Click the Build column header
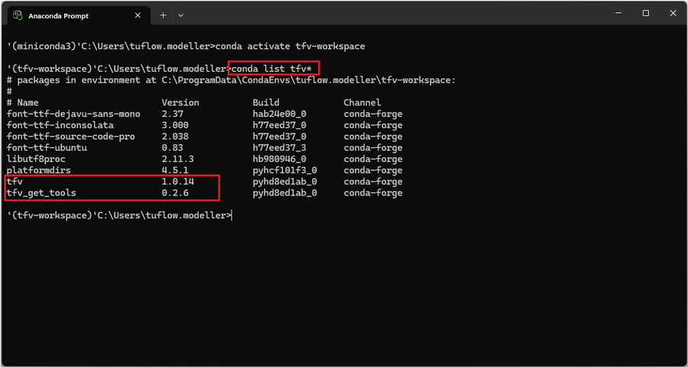 pyautogui.click(x=266, y=102)
